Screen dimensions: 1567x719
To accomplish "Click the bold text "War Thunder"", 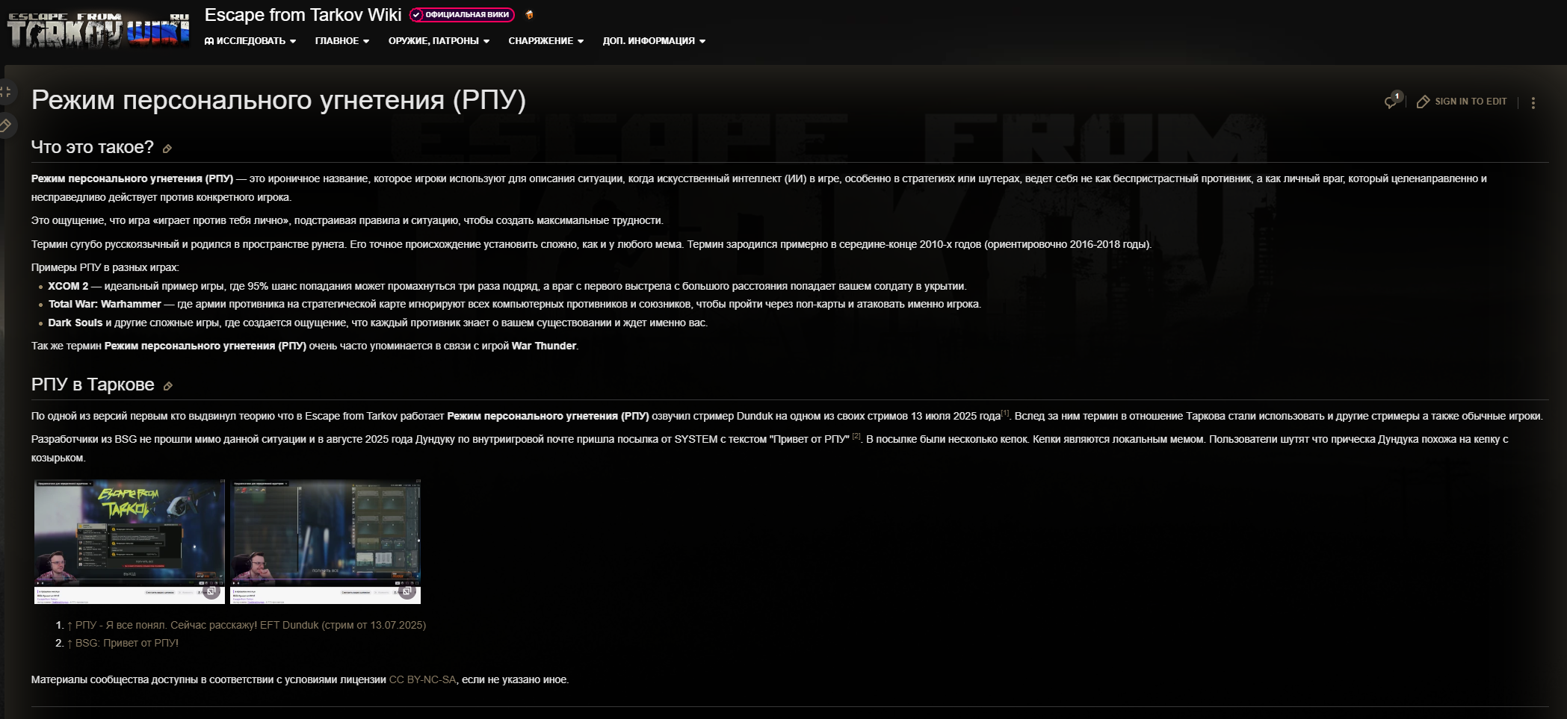I will click(x=544, y=346).
